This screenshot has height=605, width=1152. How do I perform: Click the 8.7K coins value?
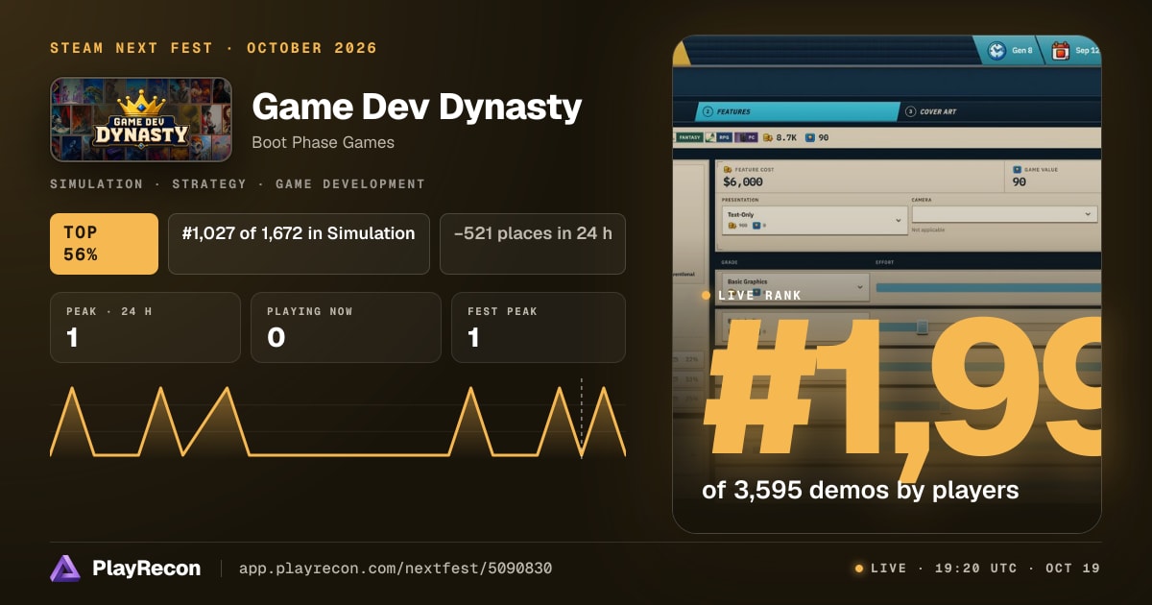pos(786,137)
